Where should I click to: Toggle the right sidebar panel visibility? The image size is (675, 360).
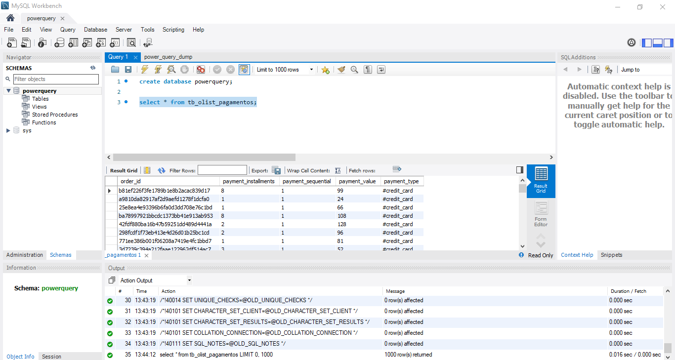click(668, 43)
